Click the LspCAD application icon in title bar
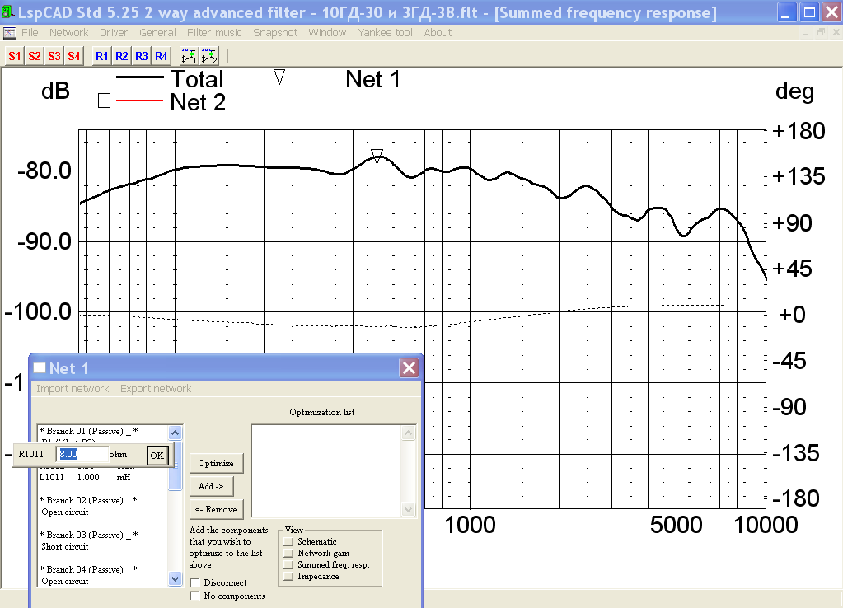Viewport: 843px width, 608px height. [7, 12]
